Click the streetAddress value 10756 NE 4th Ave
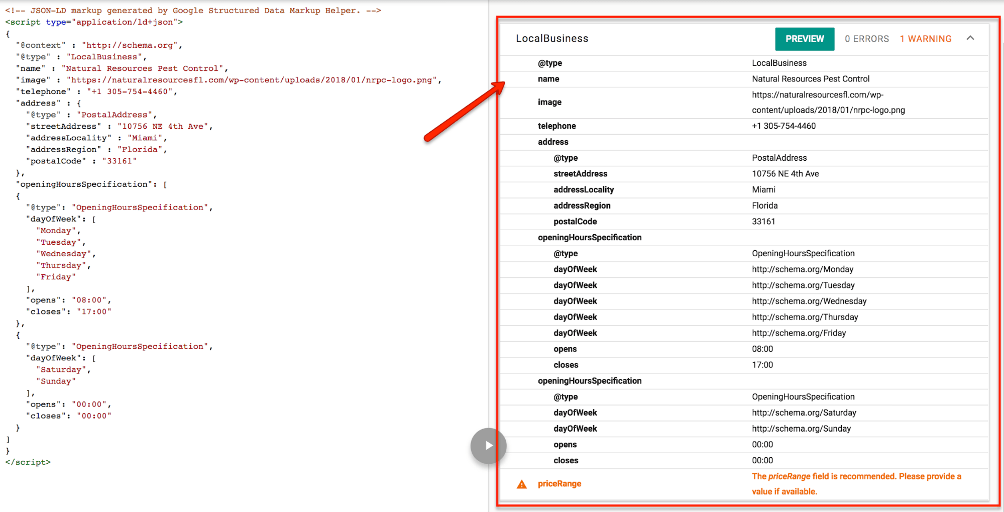 coord(785,174)
